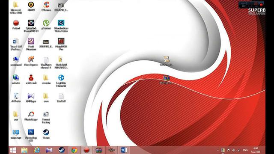Launch Internet Explorer from the taskbar
Image resolution: width=274 pixels, height=154 pixels.
(x=37, y=150)
